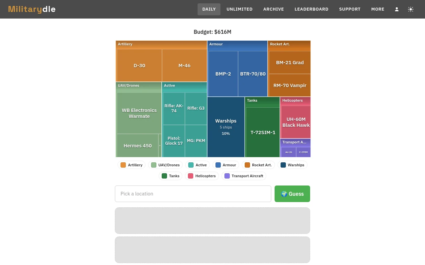Click the C-295M transport tile
The width and height of the screenshot is (425, 265).
tap(303, 152)
